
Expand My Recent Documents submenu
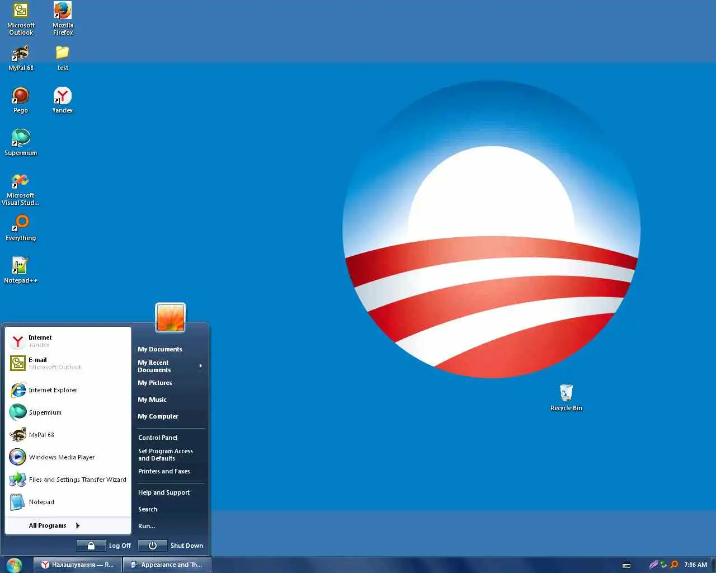(x=171, y=366)
